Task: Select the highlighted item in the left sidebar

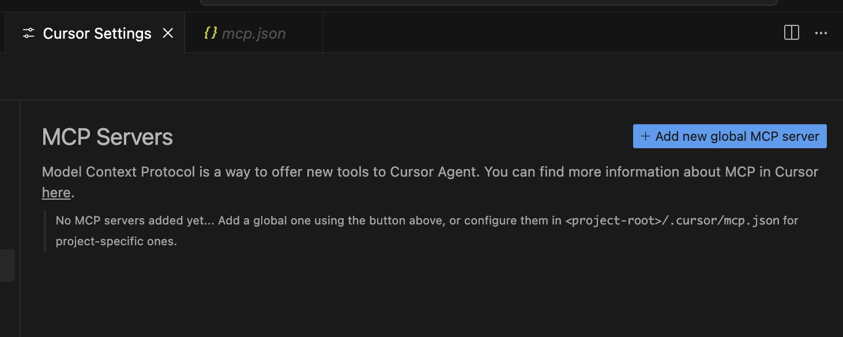Action: (7, 265)
